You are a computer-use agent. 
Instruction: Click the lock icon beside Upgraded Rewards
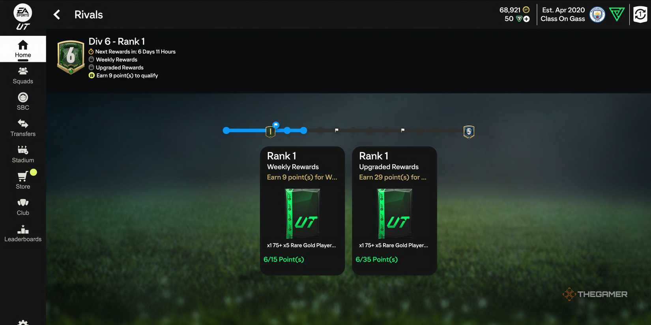(91, 67)
